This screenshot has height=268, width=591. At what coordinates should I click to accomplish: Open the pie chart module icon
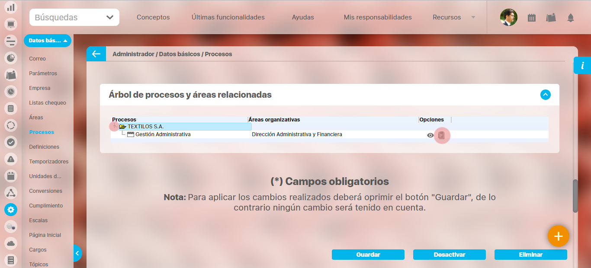(11, 58)
